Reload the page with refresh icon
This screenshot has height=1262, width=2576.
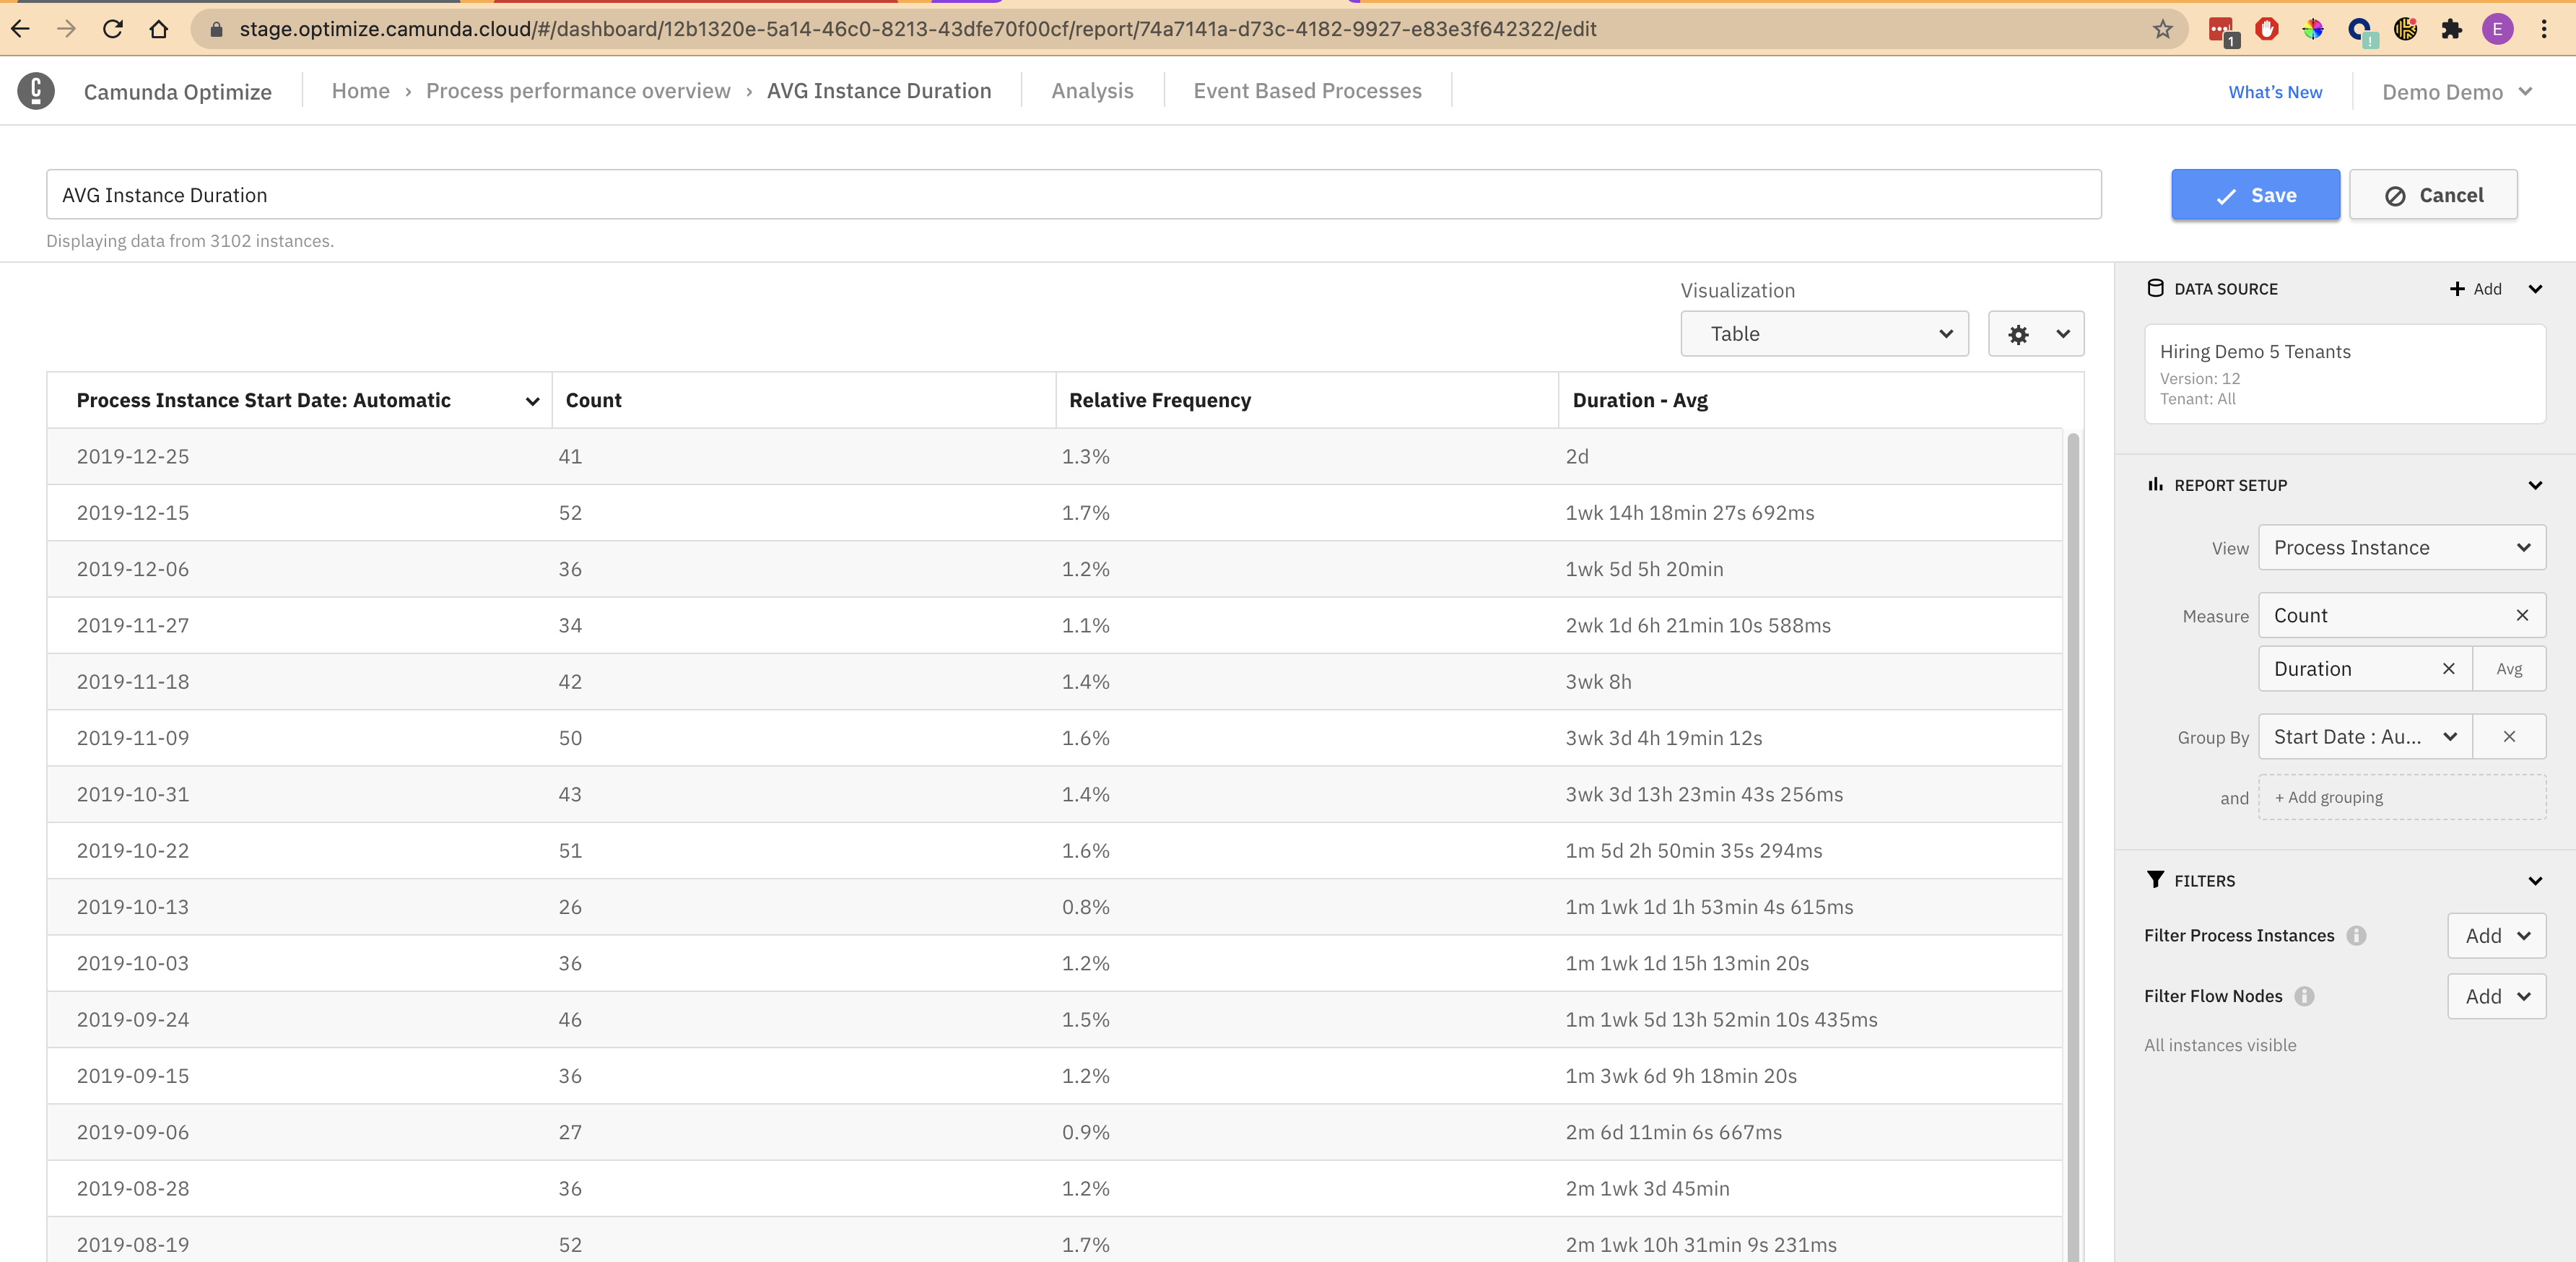click(113, 29)
